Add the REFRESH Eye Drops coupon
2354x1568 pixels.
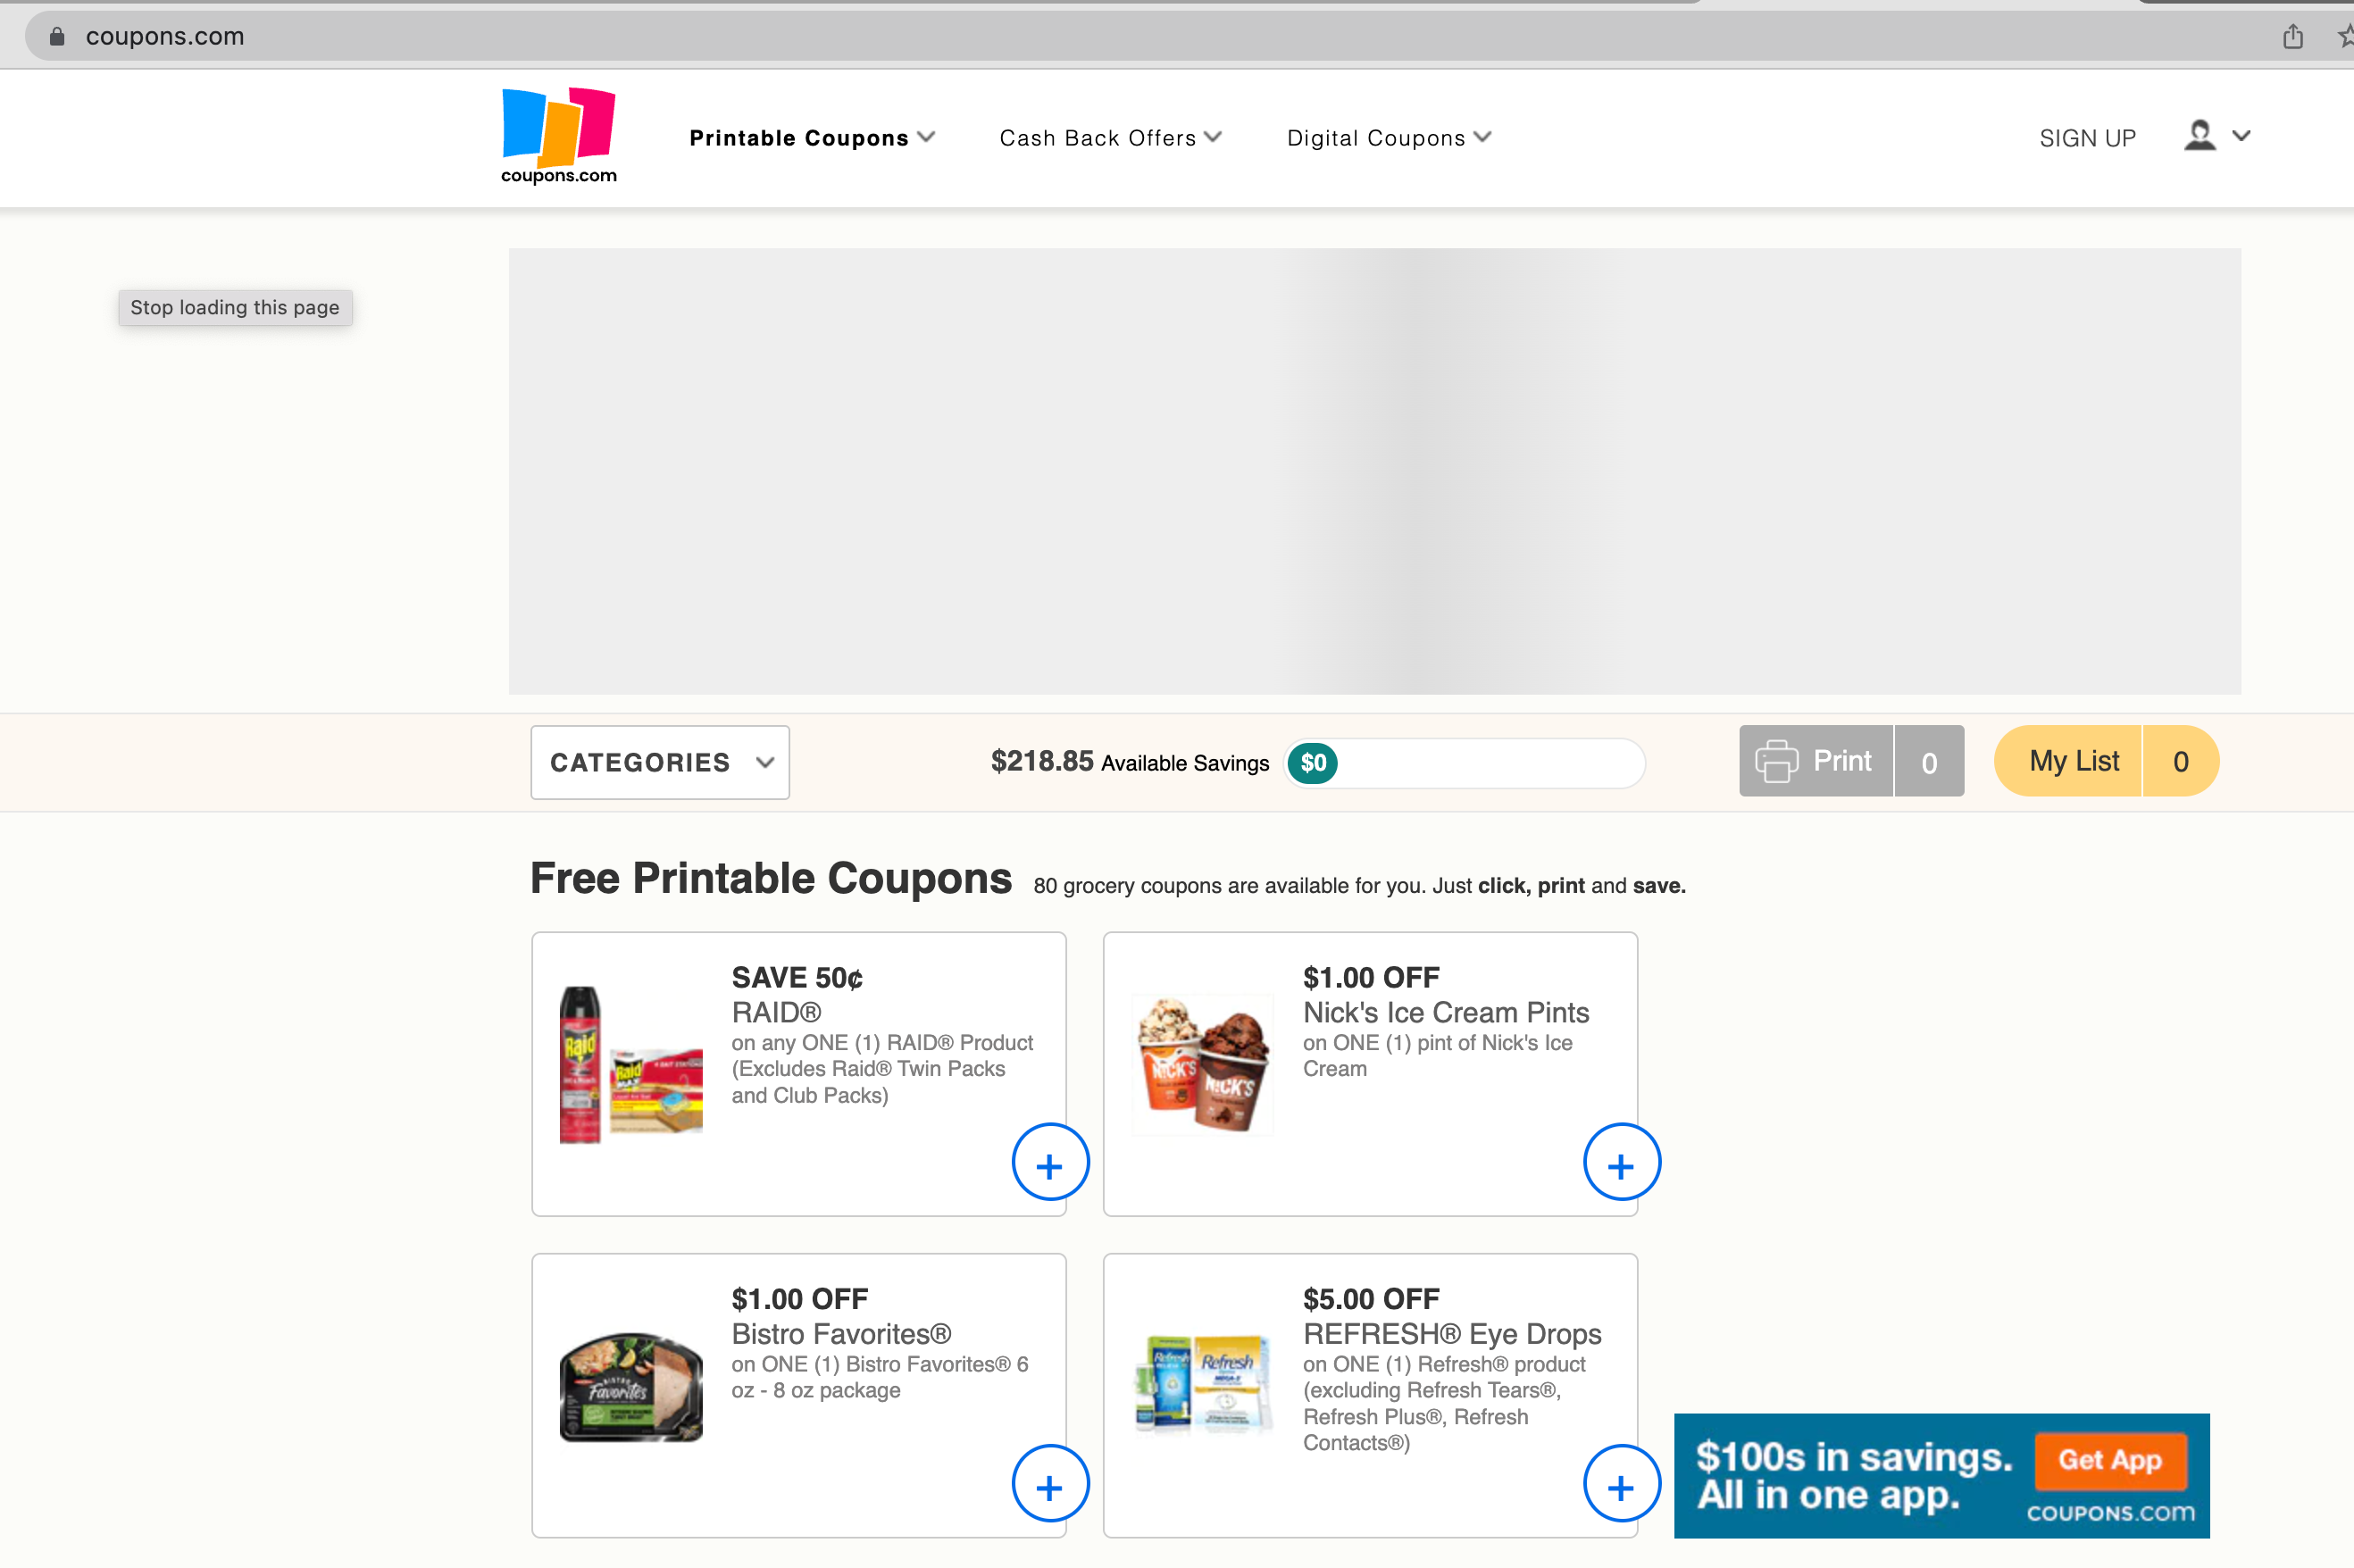[x=1621, y=1484]
